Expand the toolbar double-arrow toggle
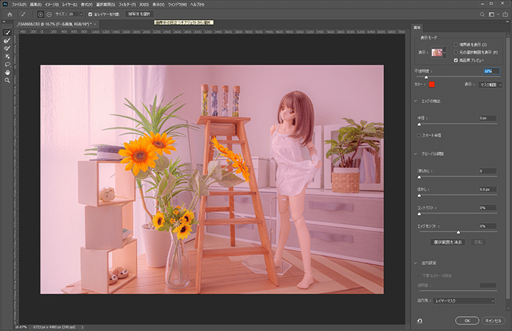 (4, 22)
